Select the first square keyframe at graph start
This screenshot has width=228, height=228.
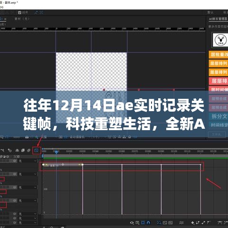[43, 165]
